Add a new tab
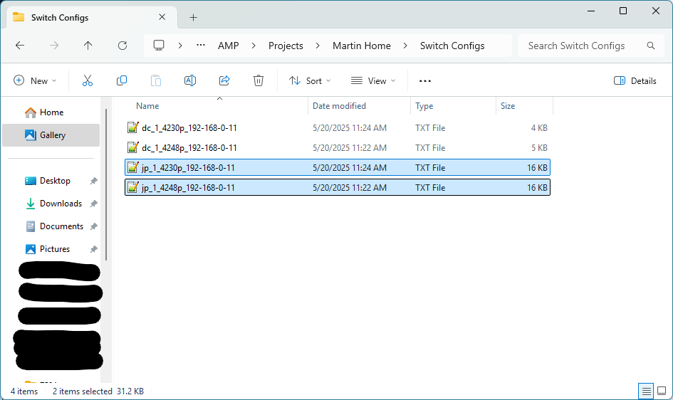The image size is (673, 400). (193, 18)
